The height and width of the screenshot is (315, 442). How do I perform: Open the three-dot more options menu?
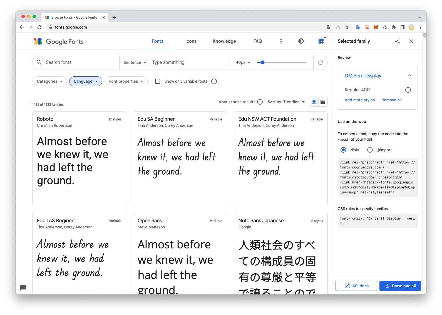coord(281,41)
